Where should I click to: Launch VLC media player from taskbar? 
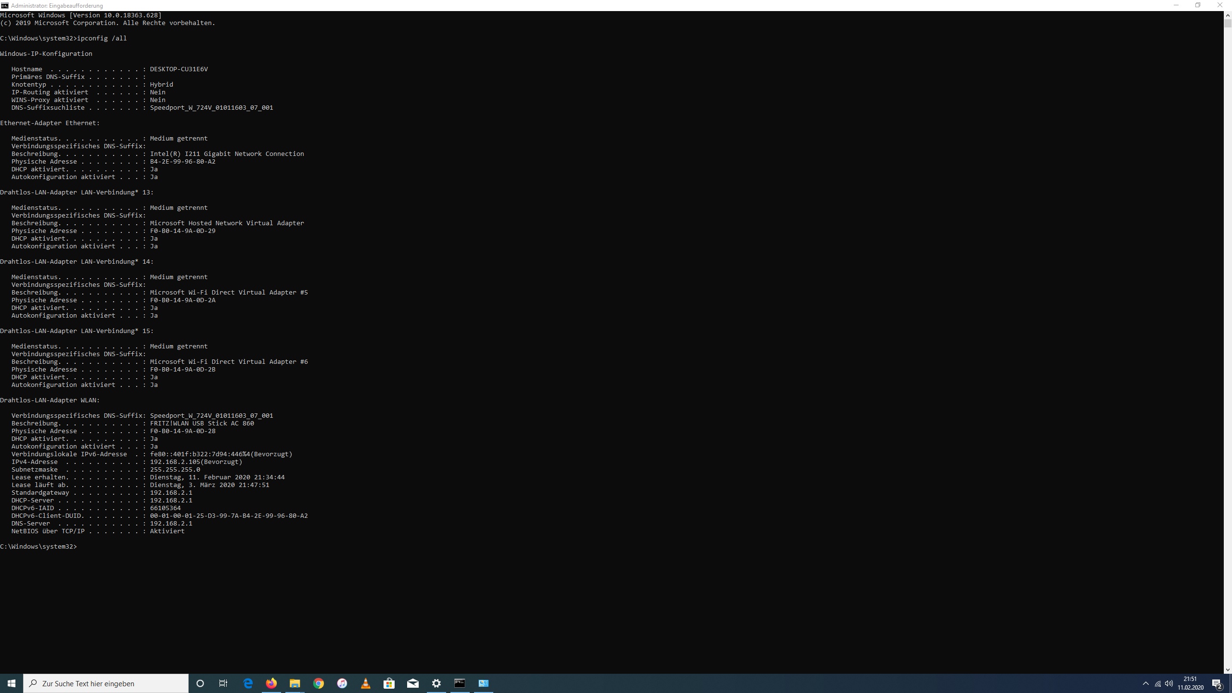pyautogui.click(x=366, y=683)
